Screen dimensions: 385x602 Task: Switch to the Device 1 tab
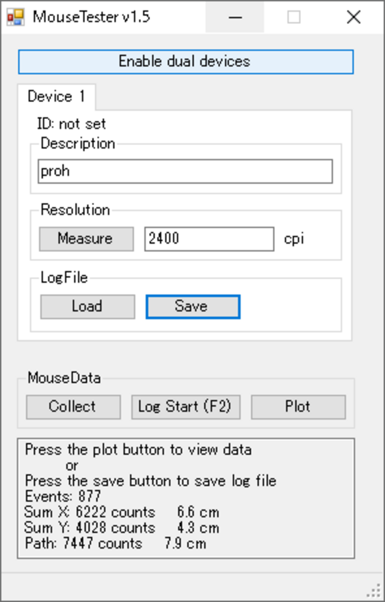tap(56, 97)
